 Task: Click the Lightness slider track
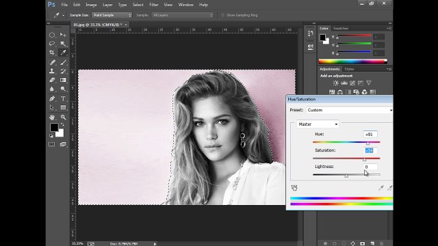tap(346, 175)
